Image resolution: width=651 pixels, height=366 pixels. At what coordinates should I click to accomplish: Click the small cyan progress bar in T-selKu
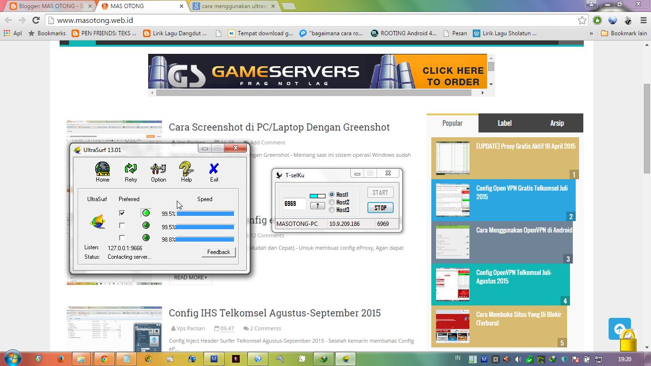(317, 196)
